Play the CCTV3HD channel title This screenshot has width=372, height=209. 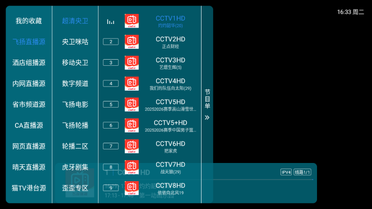pyautogui.click(x=170, y=60)
